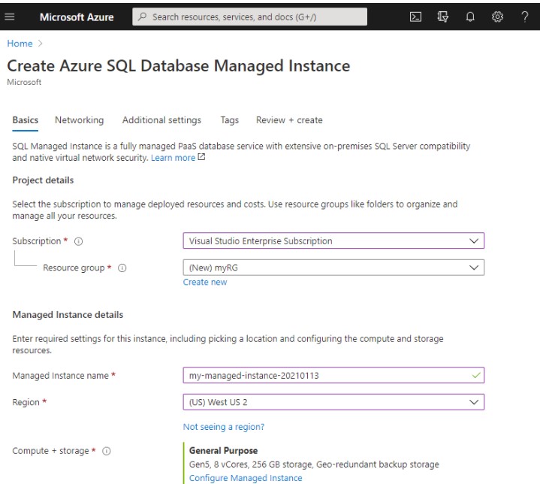Click Create new resource group link
Image resolution: width=540 pixels, height=484 pixels.
point(205,282)
